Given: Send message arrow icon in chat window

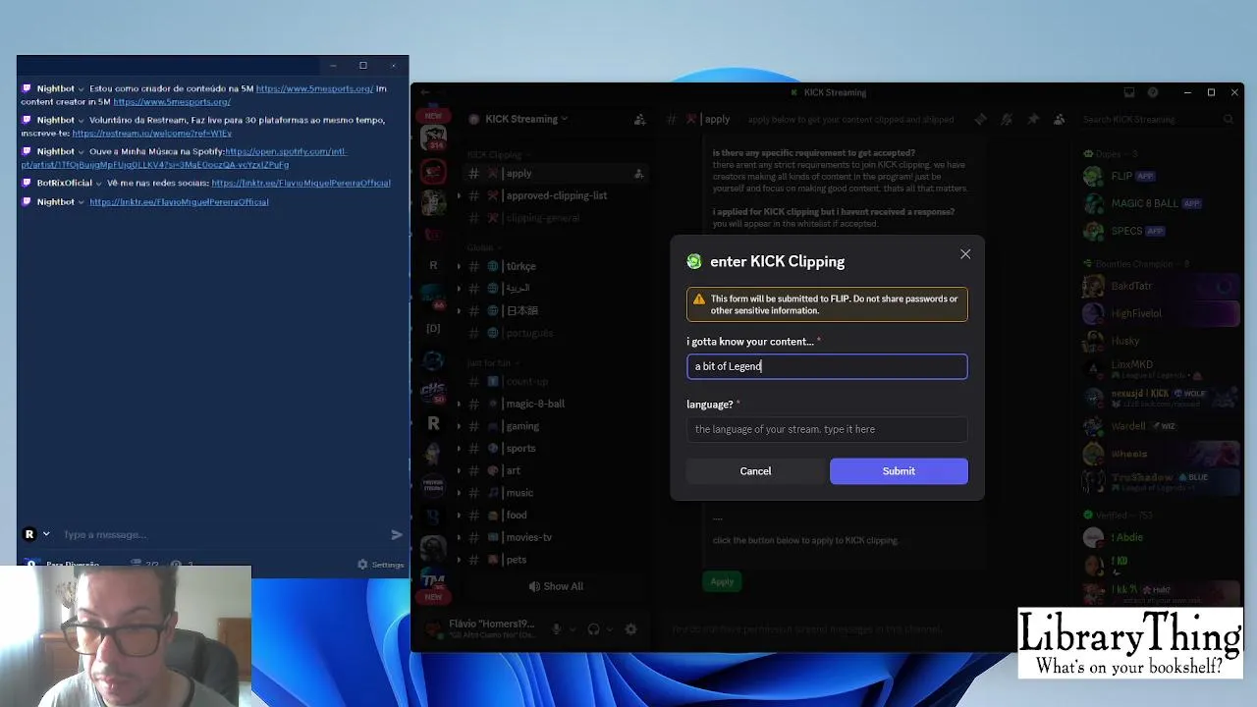Looking at the screenshot, I should [397, 534].
